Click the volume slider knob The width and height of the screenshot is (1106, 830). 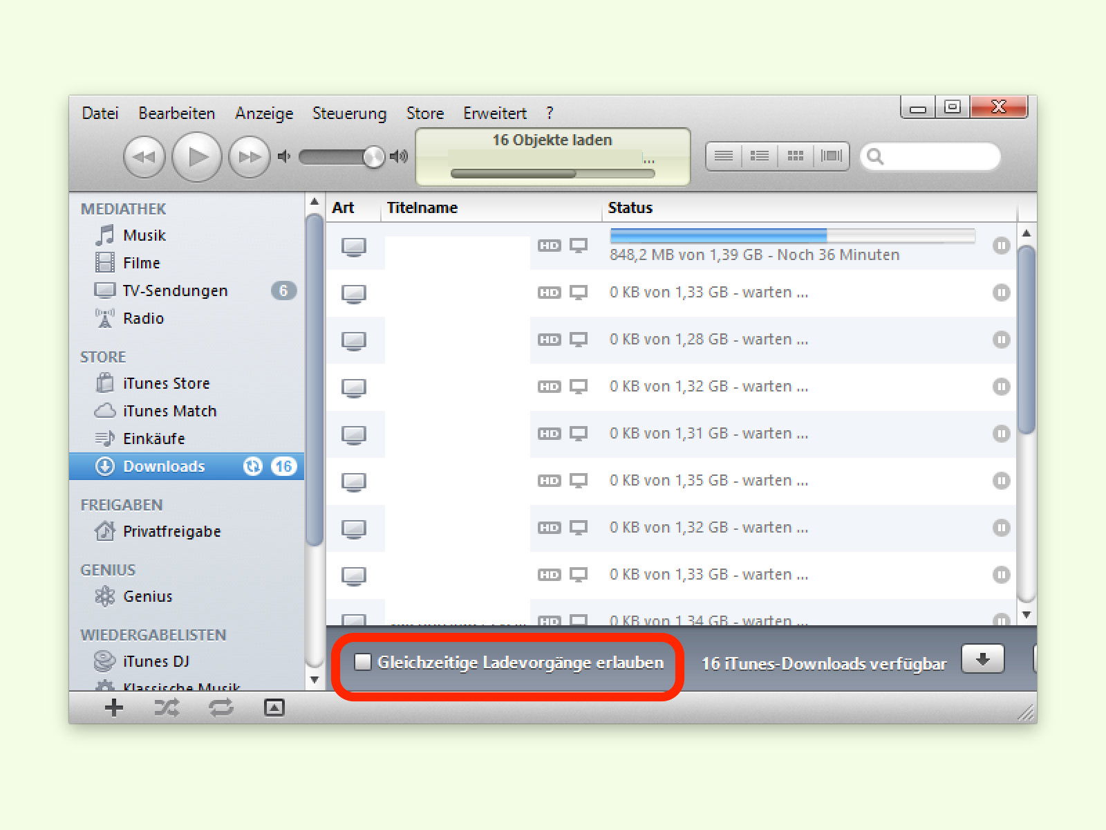[x=373, y=157]
